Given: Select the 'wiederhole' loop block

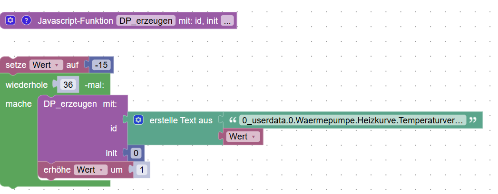Looking at the screenshot, I should 26,85.
